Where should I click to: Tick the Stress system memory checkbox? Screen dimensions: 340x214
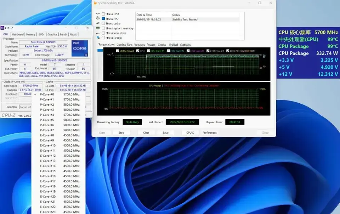[103, 28]
